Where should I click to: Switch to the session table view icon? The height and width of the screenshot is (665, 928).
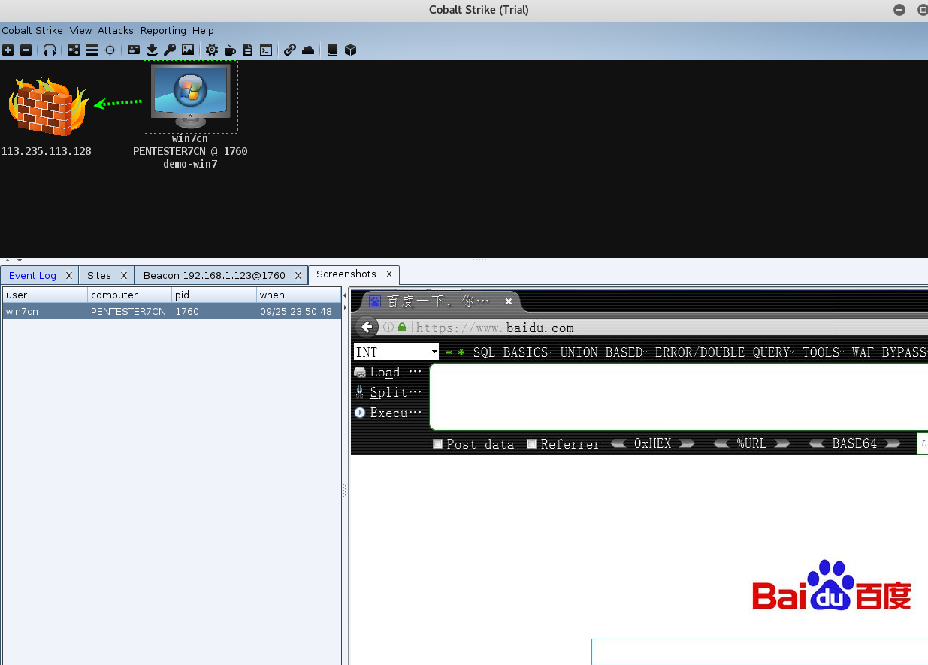tap(92, 50)
